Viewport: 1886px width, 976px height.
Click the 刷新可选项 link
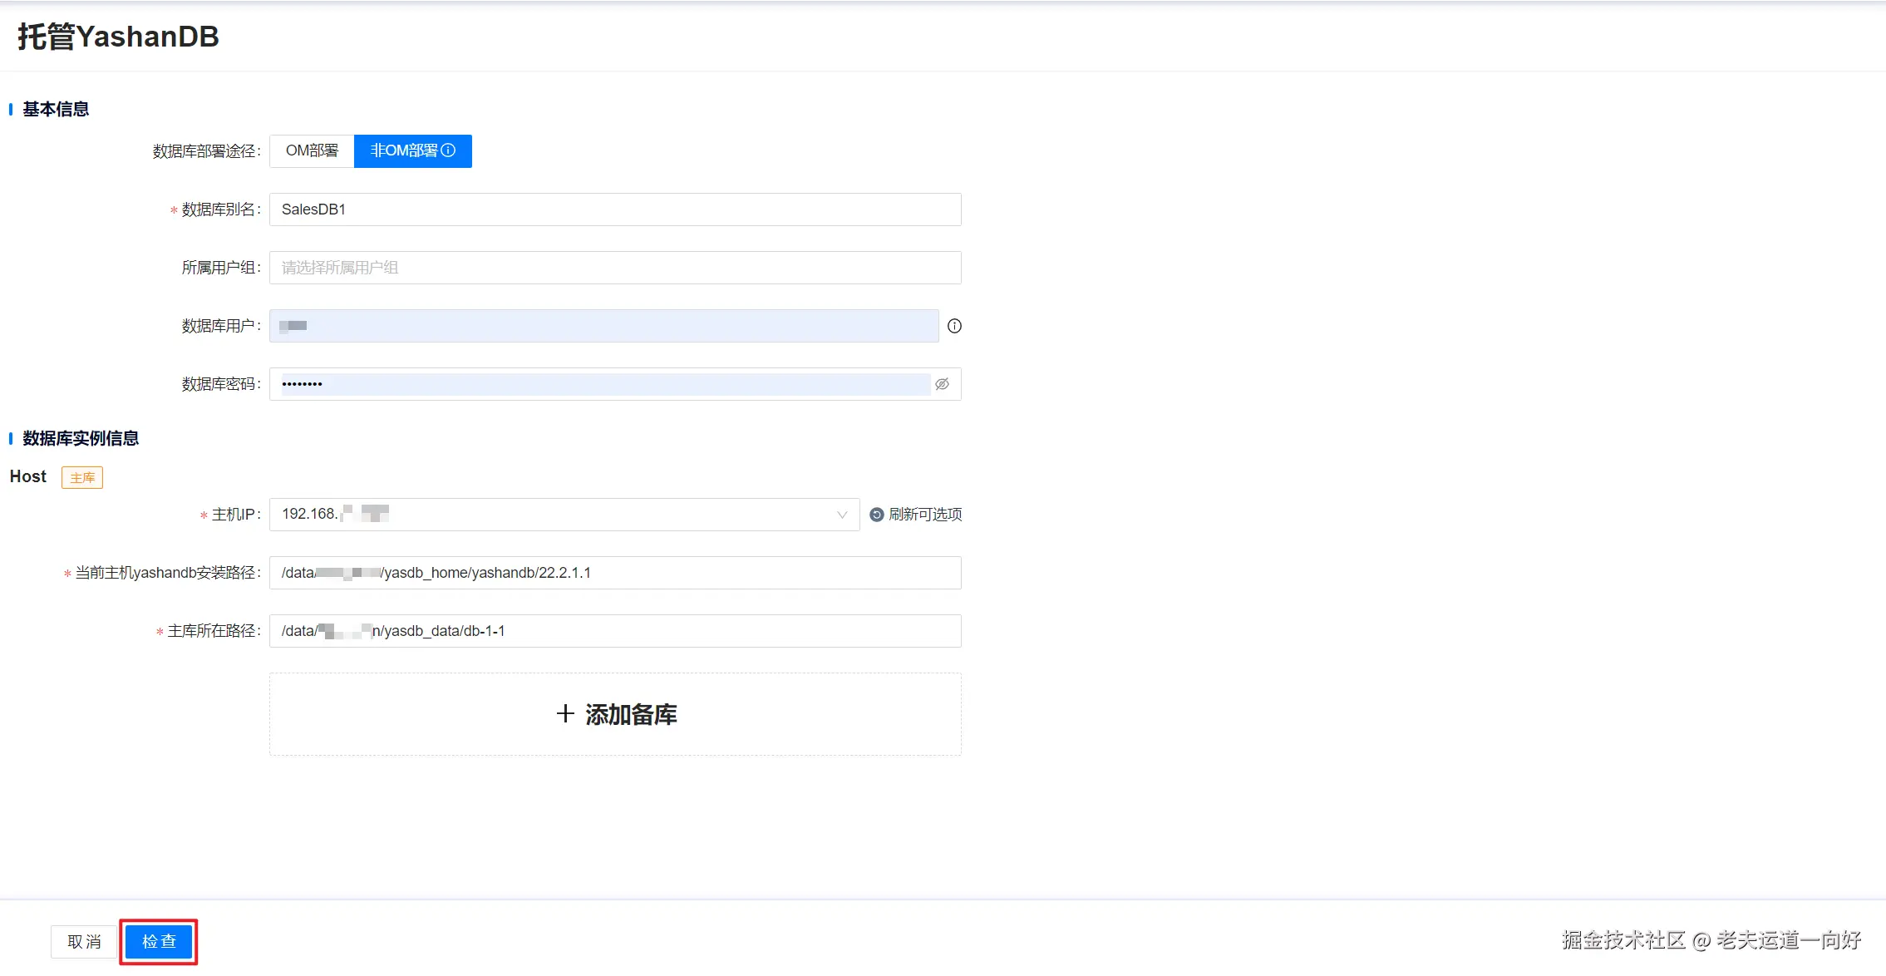coord(924,515)
